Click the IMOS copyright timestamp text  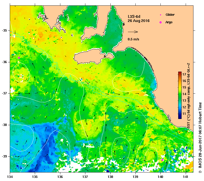pyautogui.click(x=200, y=138)
